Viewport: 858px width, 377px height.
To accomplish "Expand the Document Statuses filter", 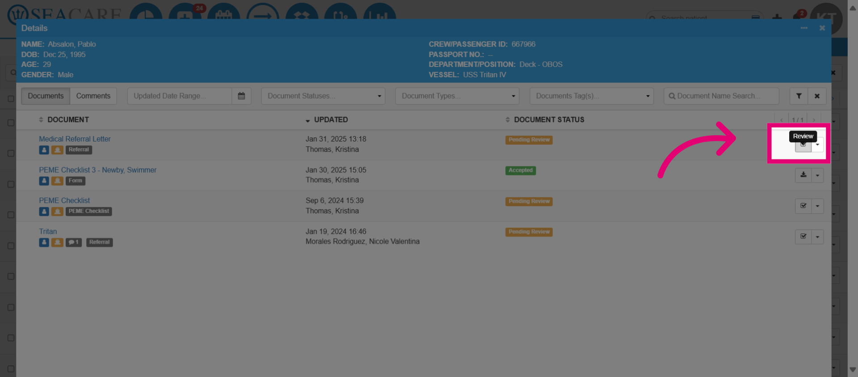I will 323,96.
